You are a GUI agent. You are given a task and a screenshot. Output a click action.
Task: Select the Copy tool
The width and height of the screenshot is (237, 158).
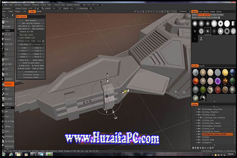coord(8,74)
